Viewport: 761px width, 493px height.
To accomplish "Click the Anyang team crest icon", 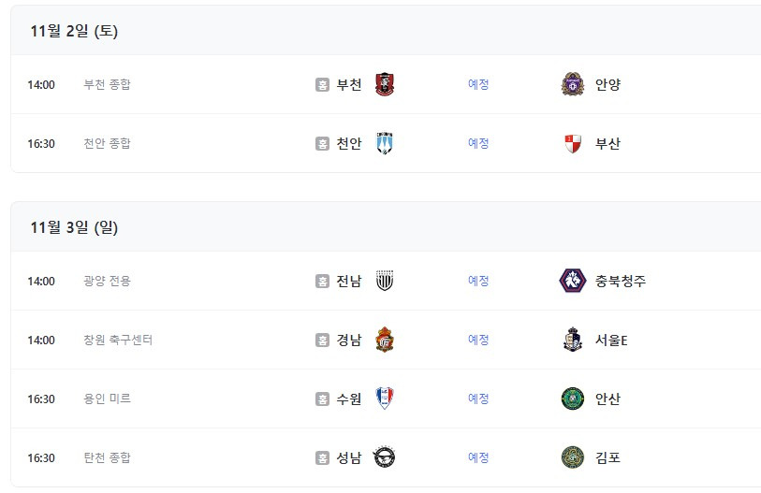I will coord(572,84).
